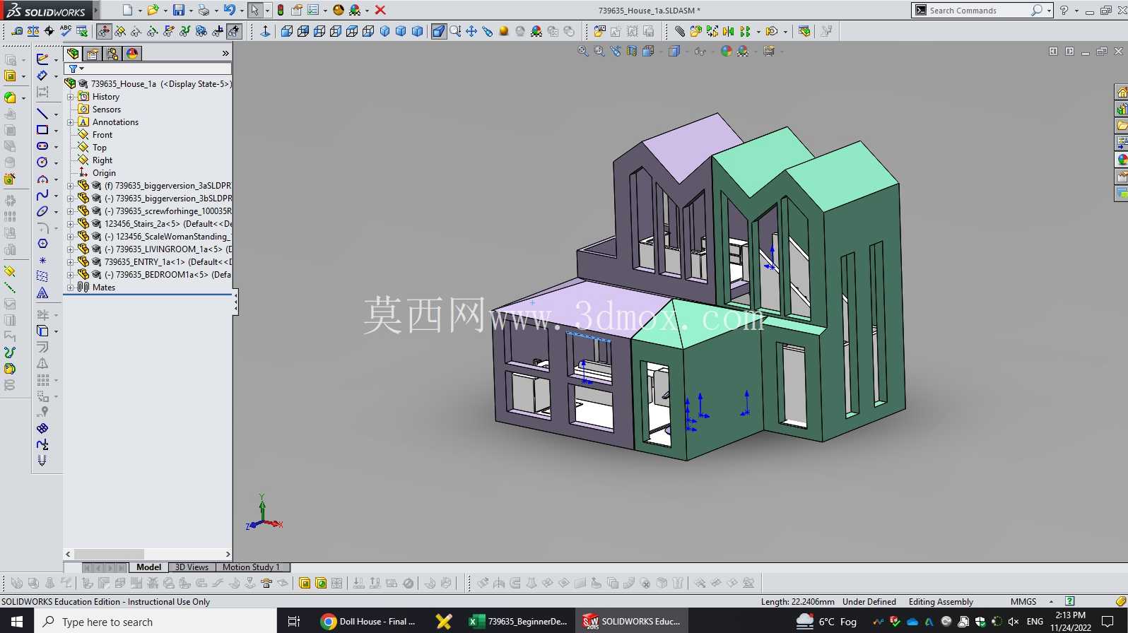This screenshot has width=1128, height=633.
Task: Open the Windows Start menu
Action: pos(17,622)
